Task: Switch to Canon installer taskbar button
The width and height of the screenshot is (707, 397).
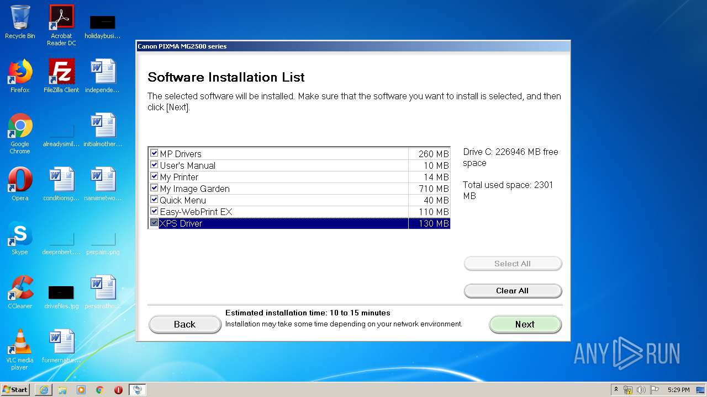Action: [x=137, y=389]
